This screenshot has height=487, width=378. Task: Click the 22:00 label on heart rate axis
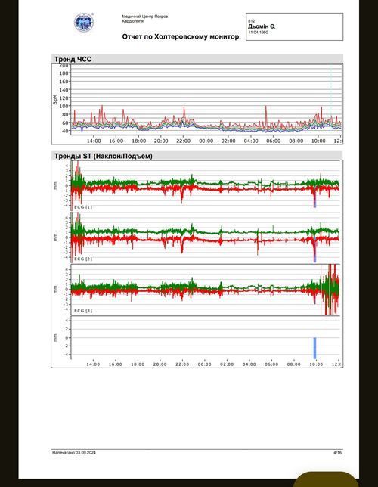[183, 141]
